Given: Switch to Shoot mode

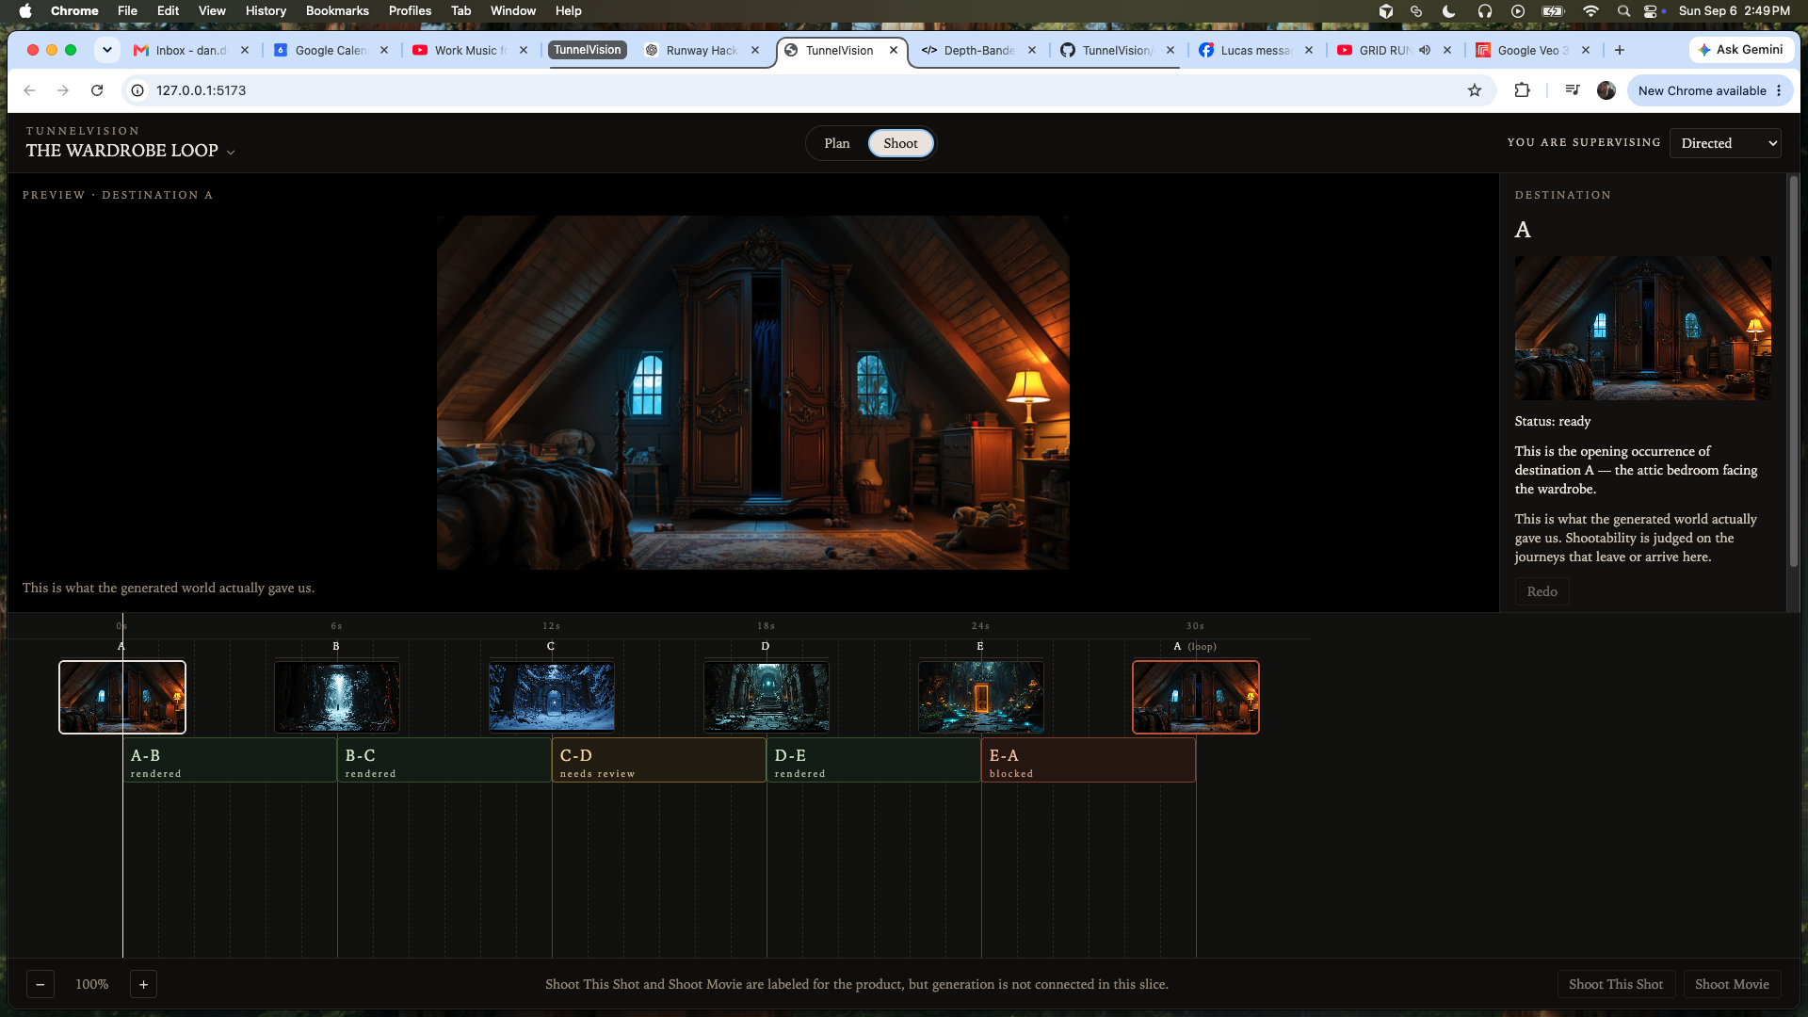Looking at the screenshot, I should click(x=900, y=143).
